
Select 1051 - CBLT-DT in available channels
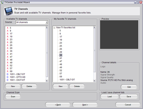(x=17, y=74)
